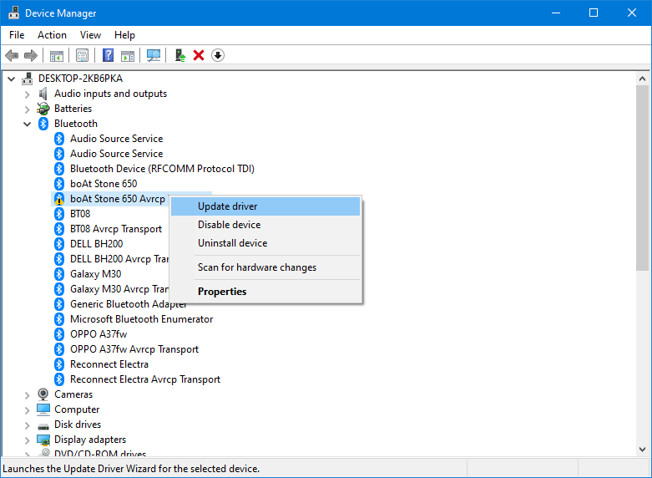
Task: Select the OPPO A37fw device
Action: [x=99, y=334]
